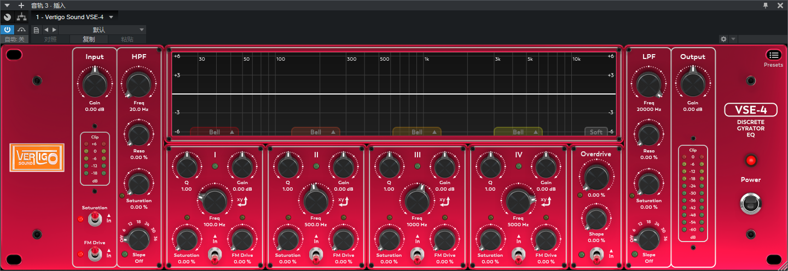Click the Output clip level meter
This screenshot has height=271, width=788.
[693, 193]
